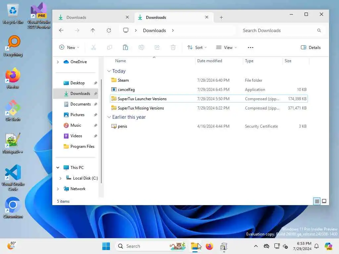Click chevron after Downloads in address bar

pos(173,30)
